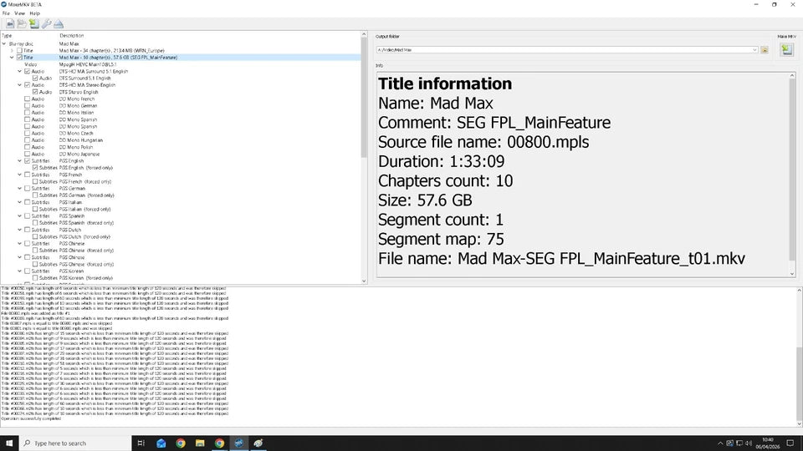803x451 pixels.
Task: Open File Explorer from the taskbar
Action: pyautogui.click(x=200, y=443)
